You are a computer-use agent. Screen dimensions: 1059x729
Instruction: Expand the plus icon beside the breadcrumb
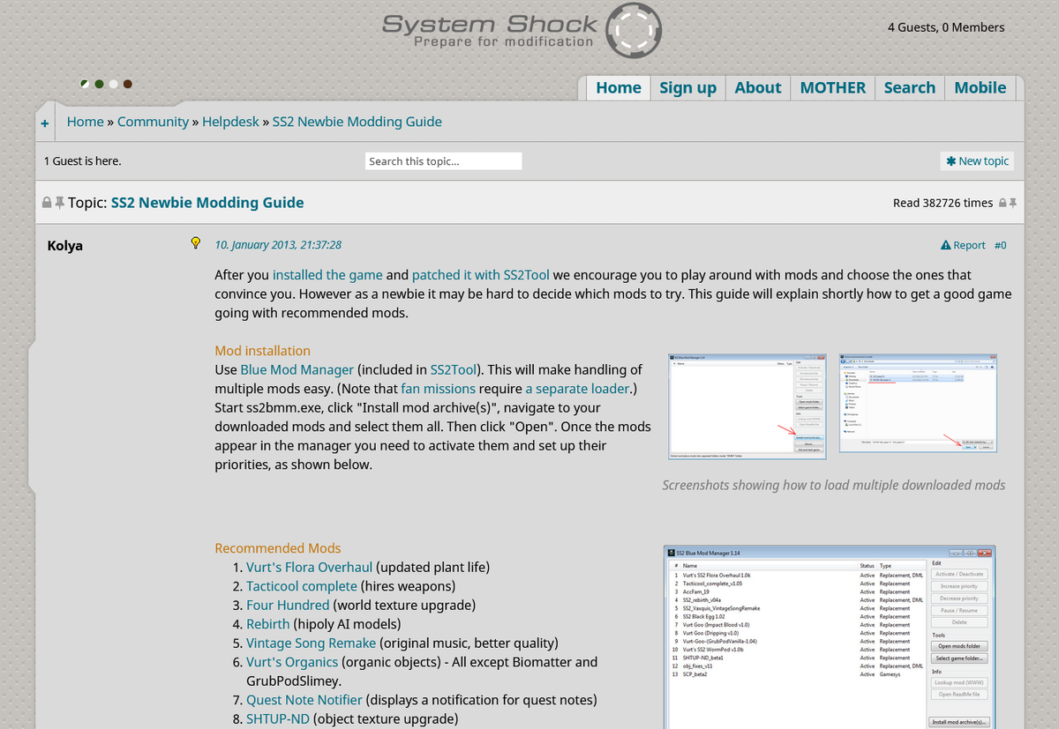tap(45, 124)
